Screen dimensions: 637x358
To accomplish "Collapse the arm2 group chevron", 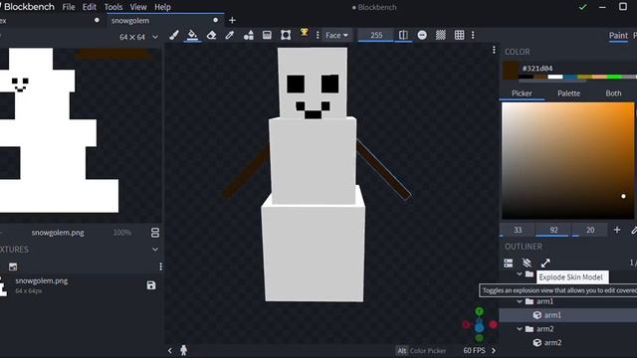I will pos(520,329).
